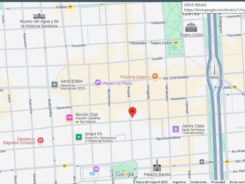The image size is (245, 184).
Task: Click the Montevideo street label
Action: (109, 98)
